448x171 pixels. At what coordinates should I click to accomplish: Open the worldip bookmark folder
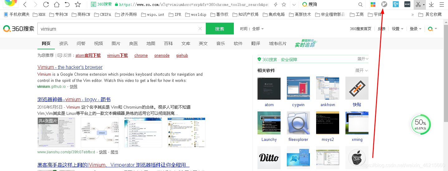pos(195,14)
